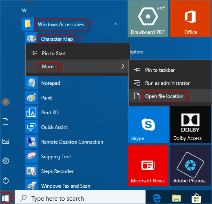Click the Windows Fax and Scan icon

pyautogui.click(x=31, y=185)
